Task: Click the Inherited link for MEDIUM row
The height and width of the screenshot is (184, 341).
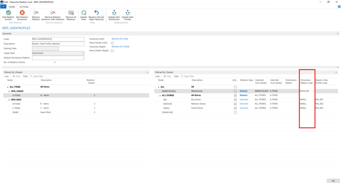Action: click(x=244, y=104)
